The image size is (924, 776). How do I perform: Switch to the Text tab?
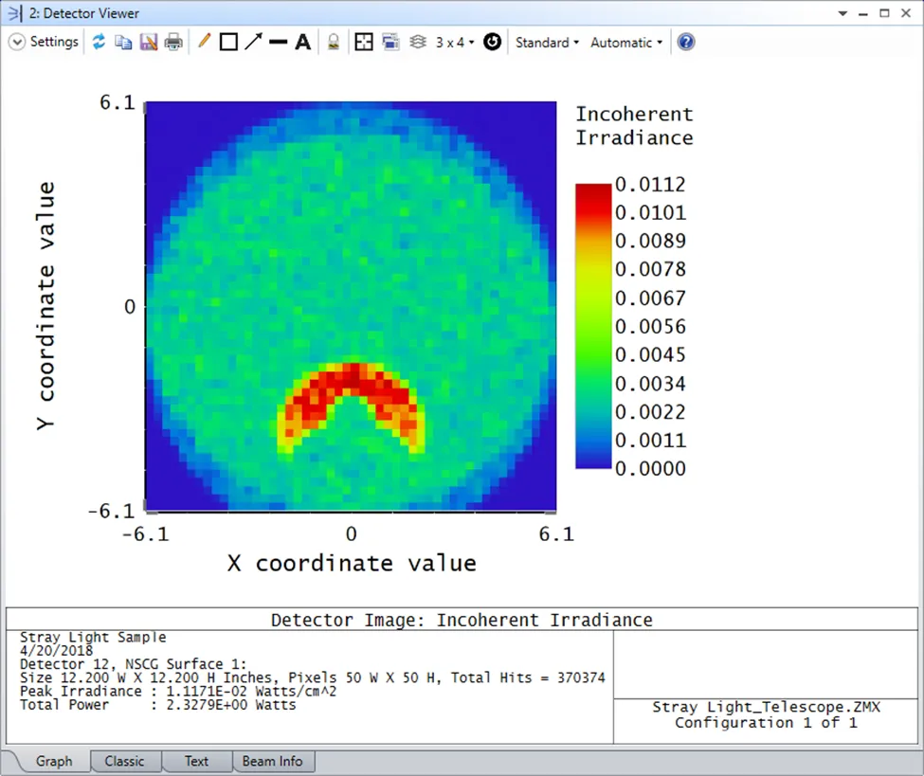click(196, 761)
